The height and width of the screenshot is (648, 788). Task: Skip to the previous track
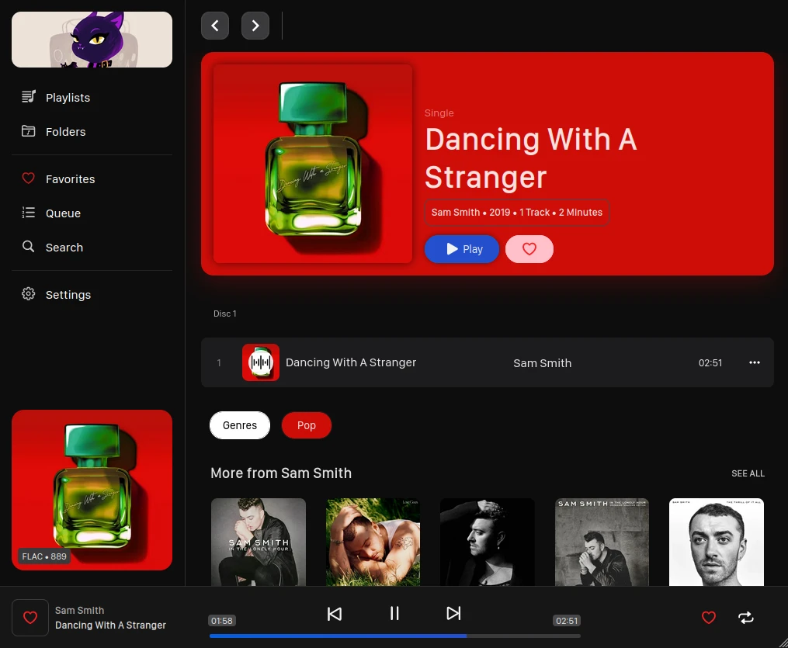point(334,614)
